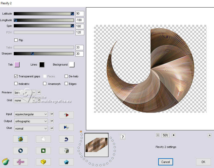This screenshot has height=168, width=214.
Task: Click the green globe icon button
Action: pos(21,139)
